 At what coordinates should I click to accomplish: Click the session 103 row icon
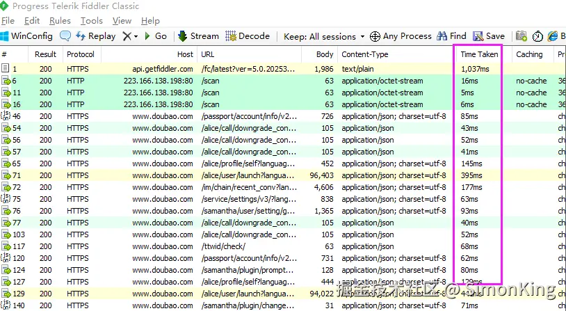pos(6,234)
